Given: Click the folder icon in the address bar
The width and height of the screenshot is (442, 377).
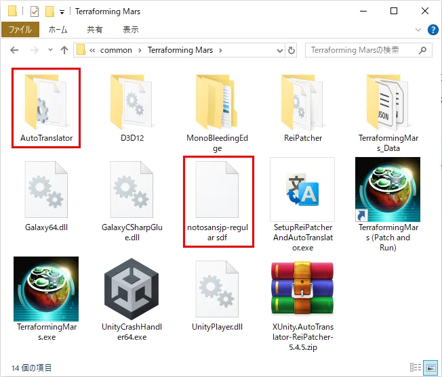Looking at the screenshot, I should point(81,50).
